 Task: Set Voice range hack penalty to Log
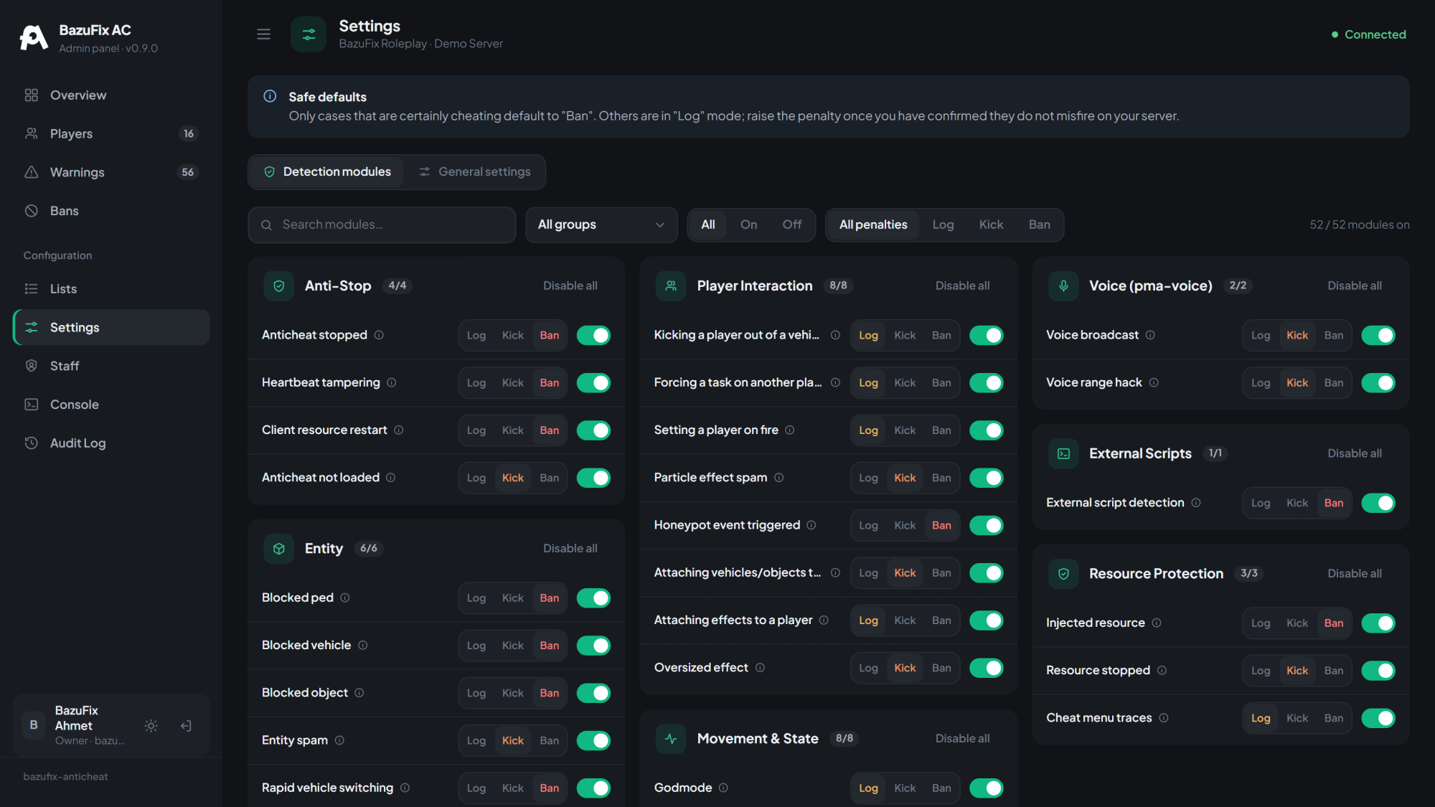tap(1261, 383)
